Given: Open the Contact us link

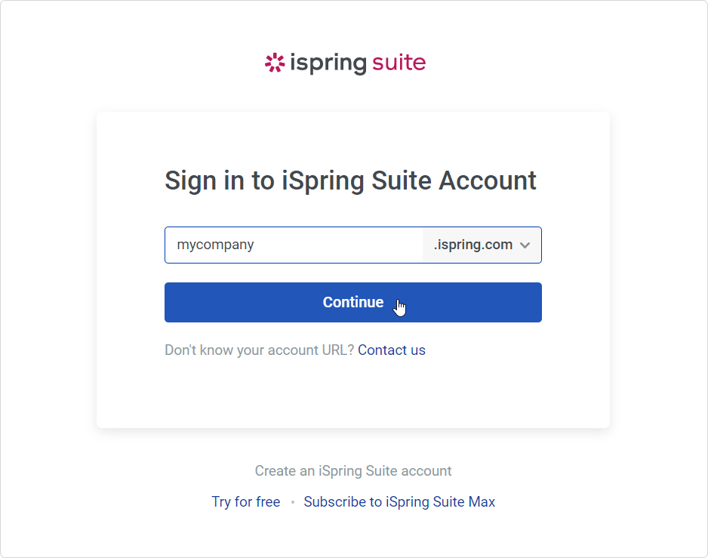Looking at the screenshot, I should coord(392,350).
